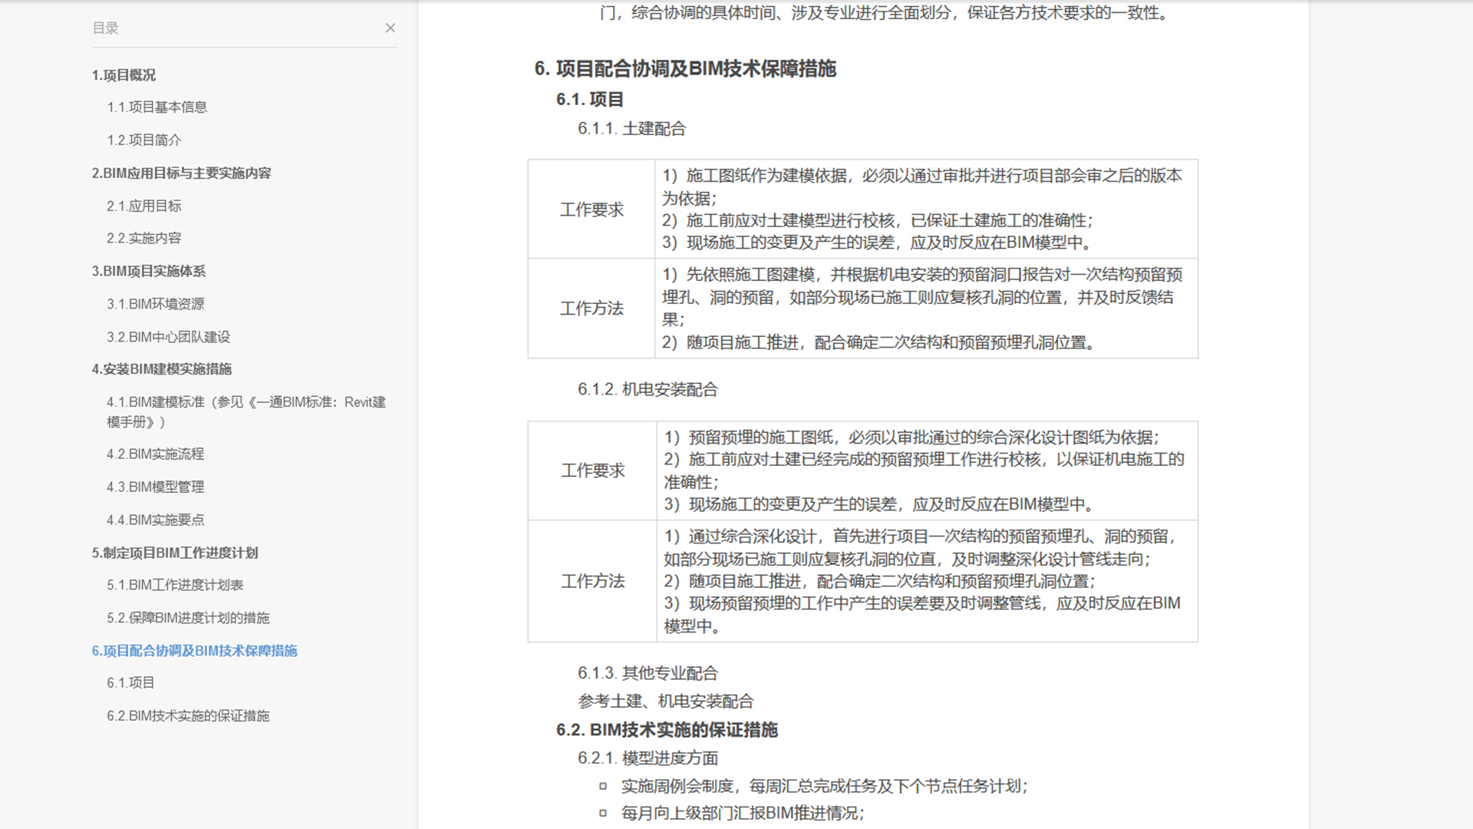Click bullet line 每月向上级部门汇报BIM推进情况
Viewport: 1473px width, 829px height.
click(743, 814)
